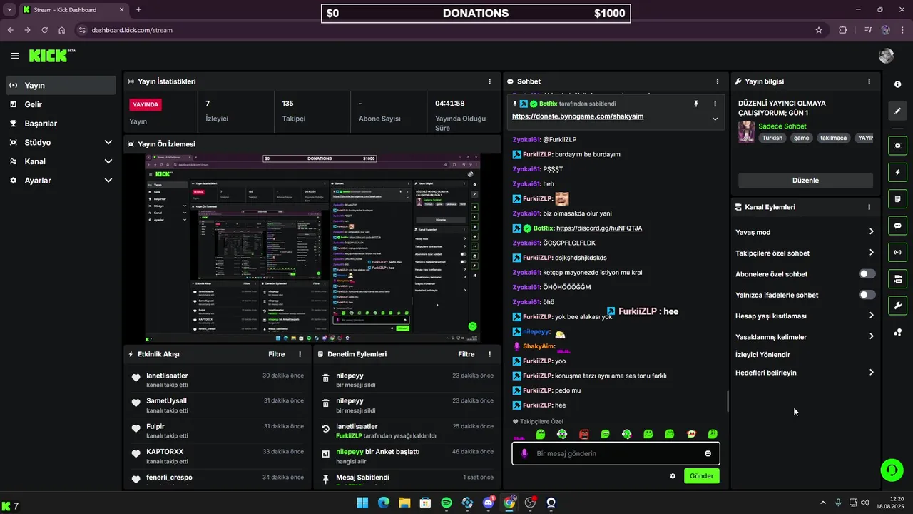Toggle Abonelere özel sohbet switch

coord(867,274)
